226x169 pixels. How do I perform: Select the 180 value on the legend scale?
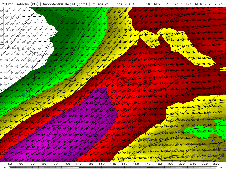click(x=159, y=164)
